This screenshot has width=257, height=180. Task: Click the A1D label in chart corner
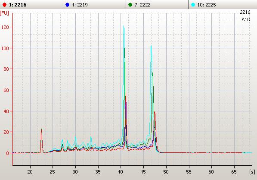point(246,19)
